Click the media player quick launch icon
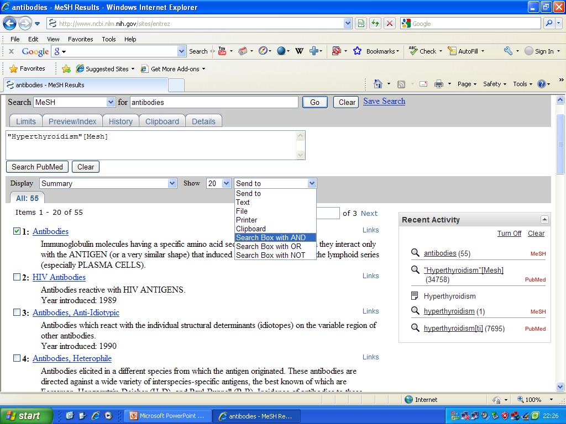Screen dimensions: 566x424 108,416
